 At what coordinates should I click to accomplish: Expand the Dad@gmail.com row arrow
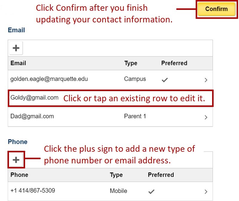pos(206,117)
